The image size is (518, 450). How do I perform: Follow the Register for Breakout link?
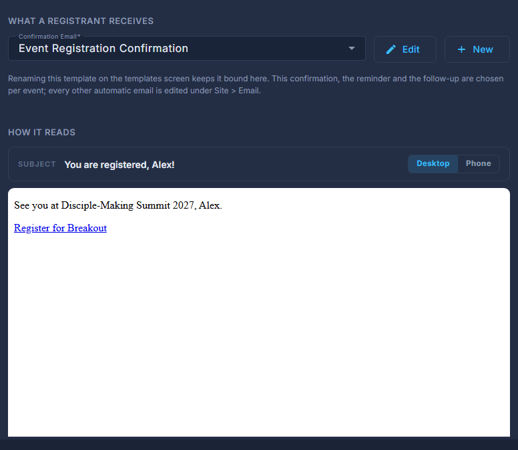(x=60, y=228)
